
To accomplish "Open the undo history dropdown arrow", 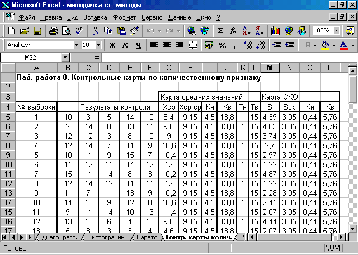I will coord(160,31).
